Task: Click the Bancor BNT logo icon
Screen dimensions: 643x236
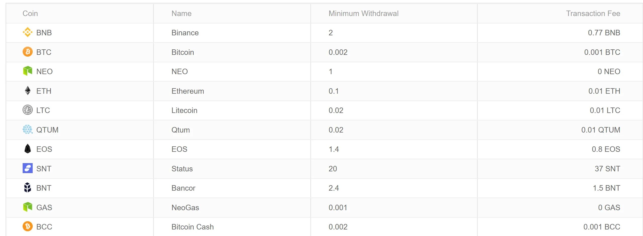Action: [27, 188]
